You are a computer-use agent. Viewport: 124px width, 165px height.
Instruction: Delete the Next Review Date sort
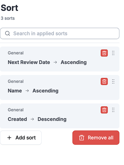[104, 53]
